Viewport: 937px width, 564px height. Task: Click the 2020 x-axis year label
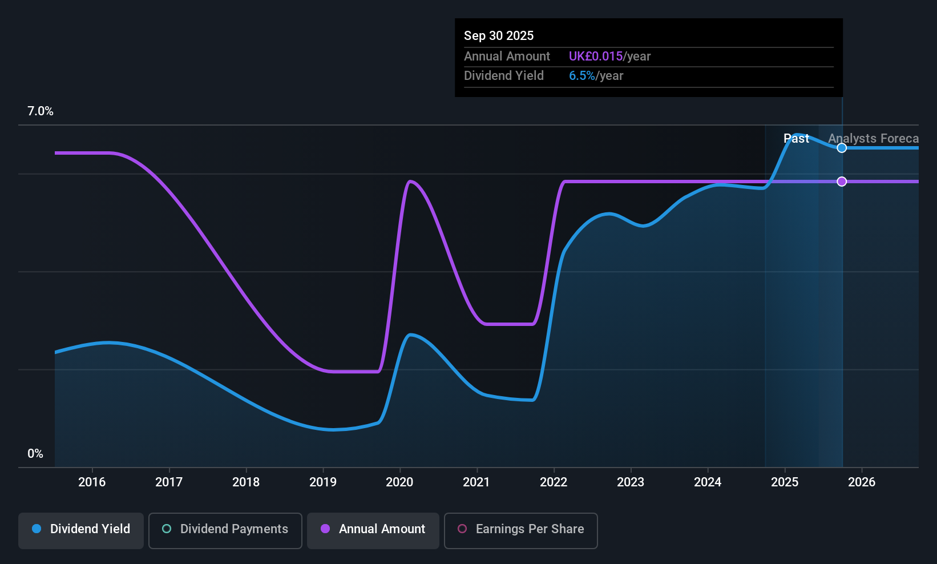click(x=399, y=482)
